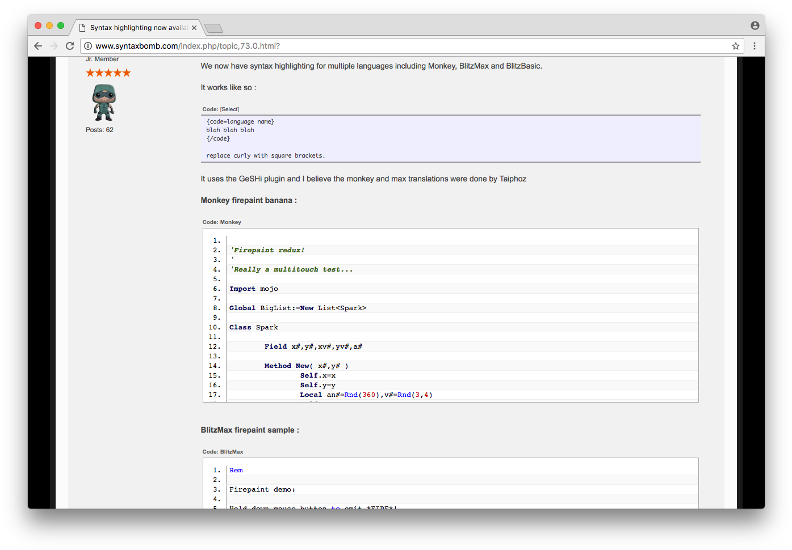The width and height of the screenshot is (792, 550).
Task: Click the sentence about multiple languages
Action: pos(371,66)
